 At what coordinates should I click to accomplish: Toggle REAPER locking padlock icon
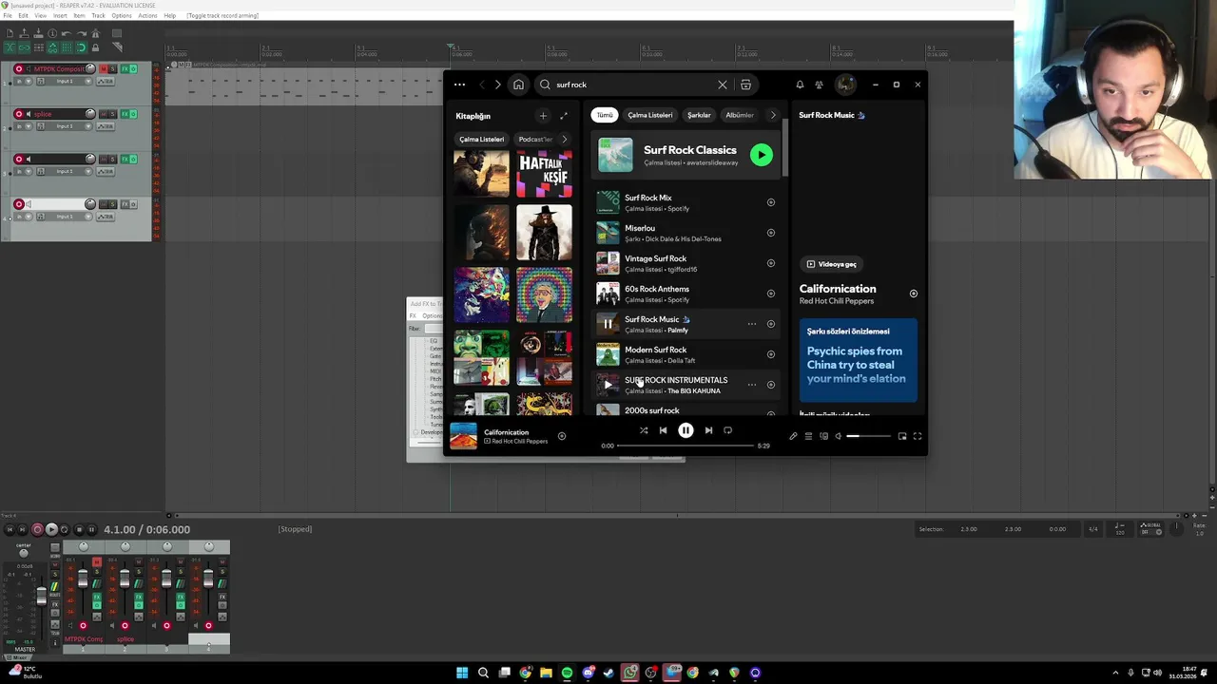point(95,47)
